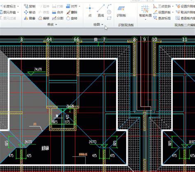This screenshot has width=195, height=172.
Task: Select the rectangle drawing tool icon
Action: coord(109,18)
